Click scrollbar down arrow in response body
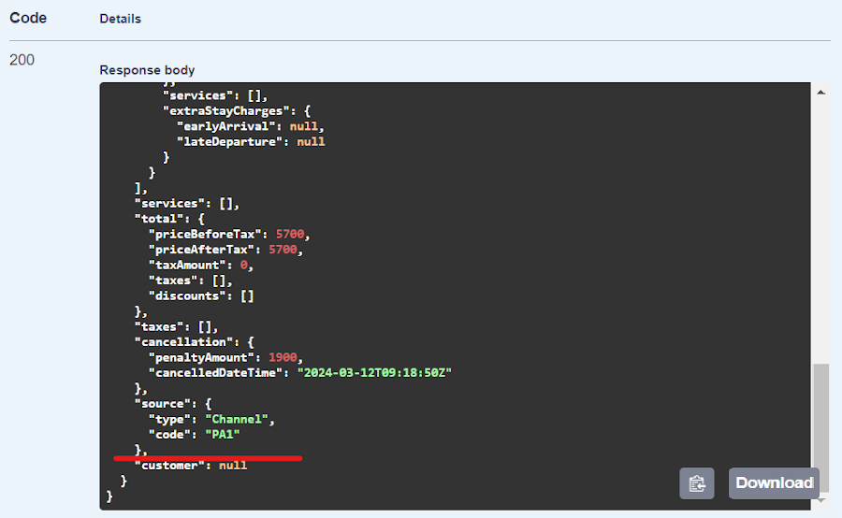 (x=820, y=499)
